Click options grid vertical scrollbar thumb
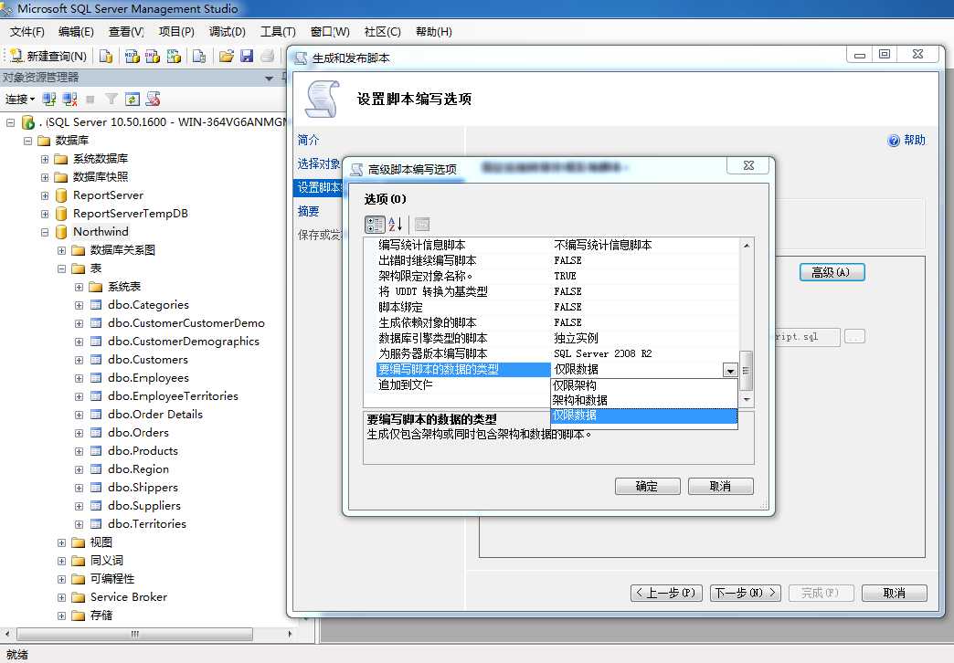954x663 pixels. (747, 371)
